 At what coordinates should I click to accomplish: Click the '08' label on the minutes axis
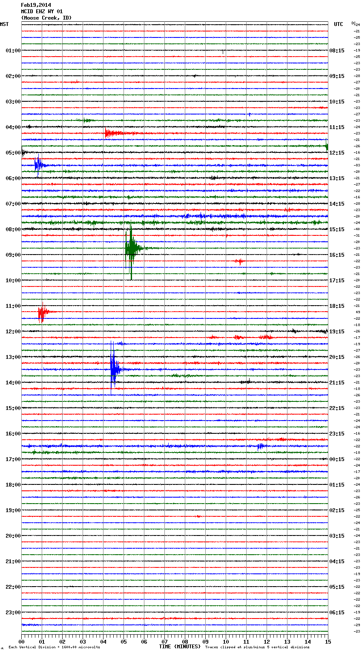185,642
